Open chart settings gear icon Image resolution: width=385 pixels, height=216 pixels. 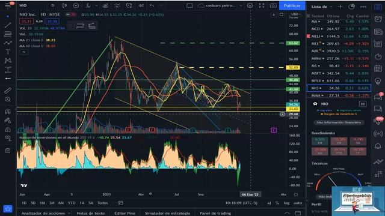[x=250, y=5]
